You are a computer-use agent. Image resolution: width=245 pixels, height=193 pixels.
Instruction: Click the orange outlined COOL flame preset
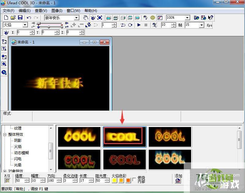coord(170,137)
